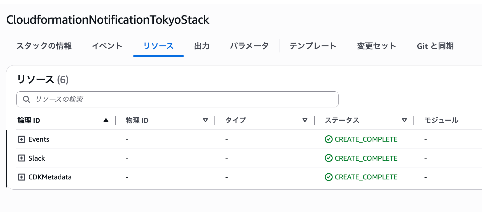Click the モジュール column header

click(441, 120)
